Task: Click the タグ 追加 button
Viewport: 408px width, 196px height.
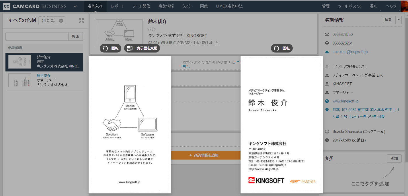Action: tap(394, 158)
